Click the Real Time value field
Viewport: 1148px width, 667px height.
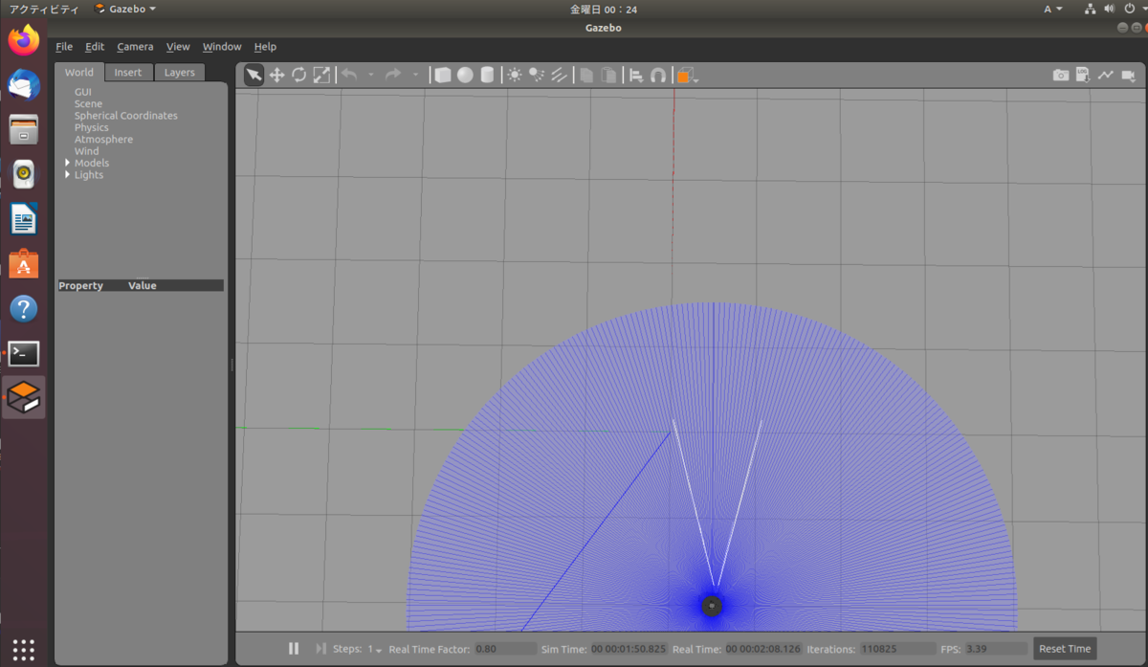[x=763, y=649]
